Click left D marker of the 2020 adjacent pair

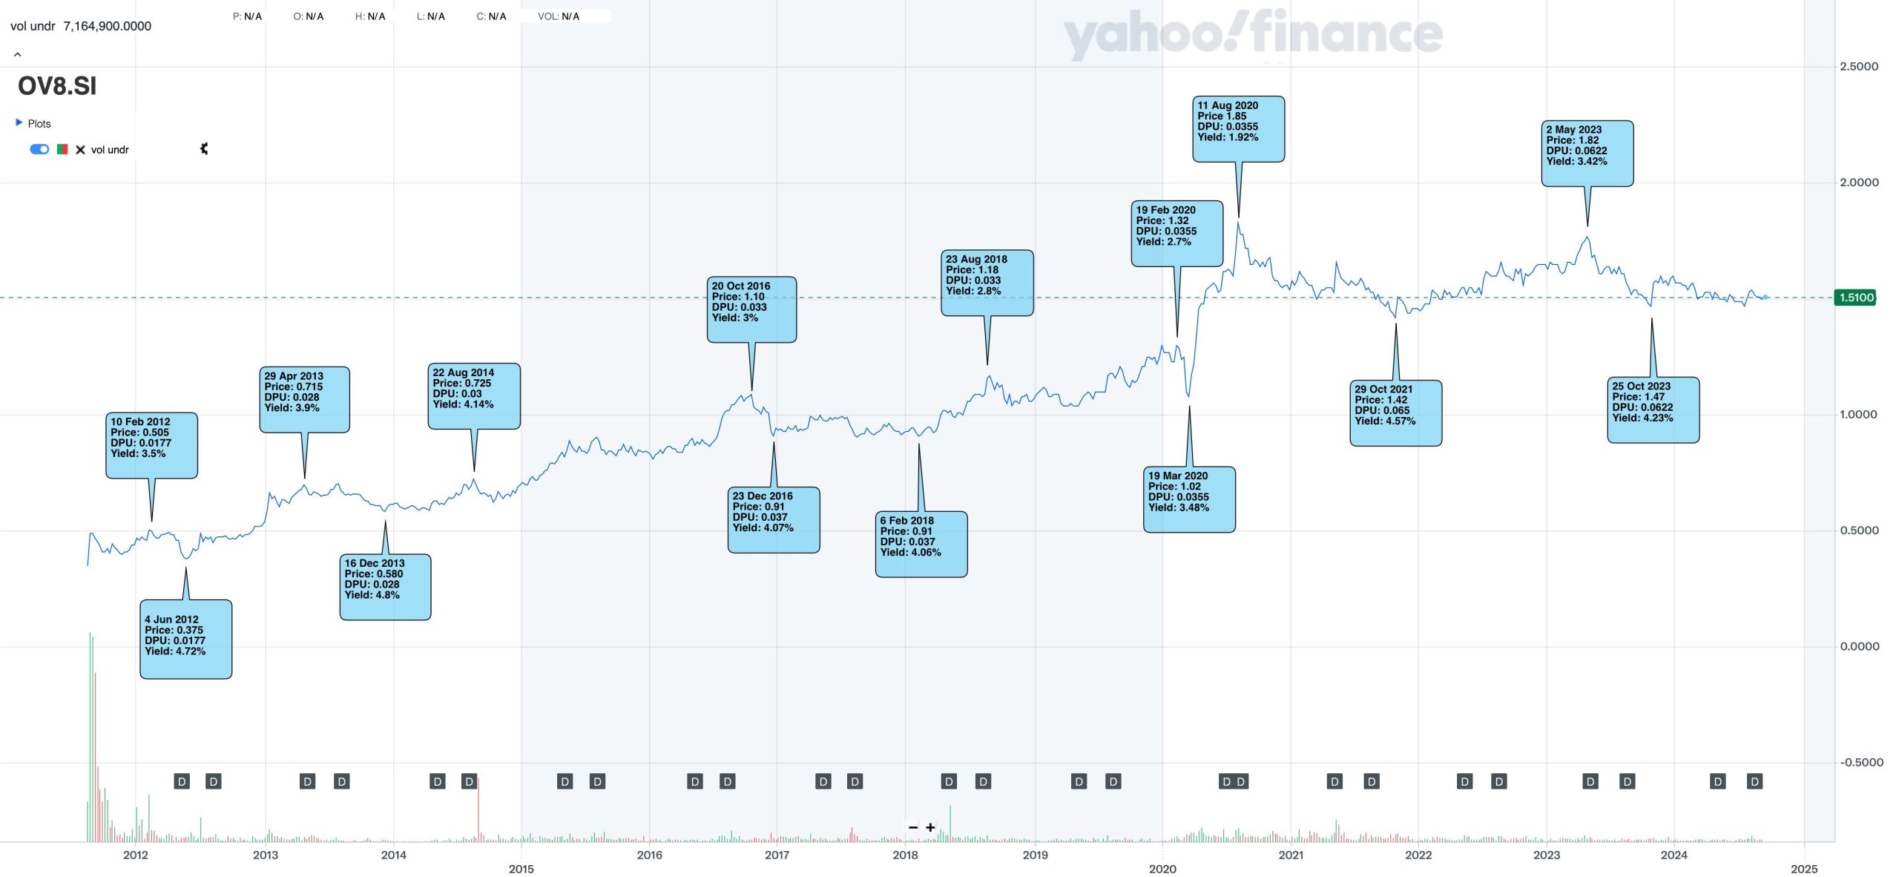1226,781
